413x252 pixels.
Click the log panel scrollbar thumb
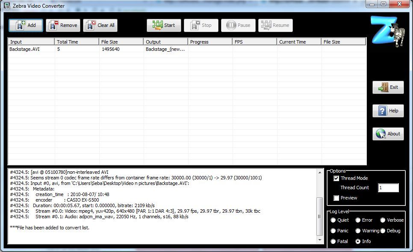tap(320, 217)
